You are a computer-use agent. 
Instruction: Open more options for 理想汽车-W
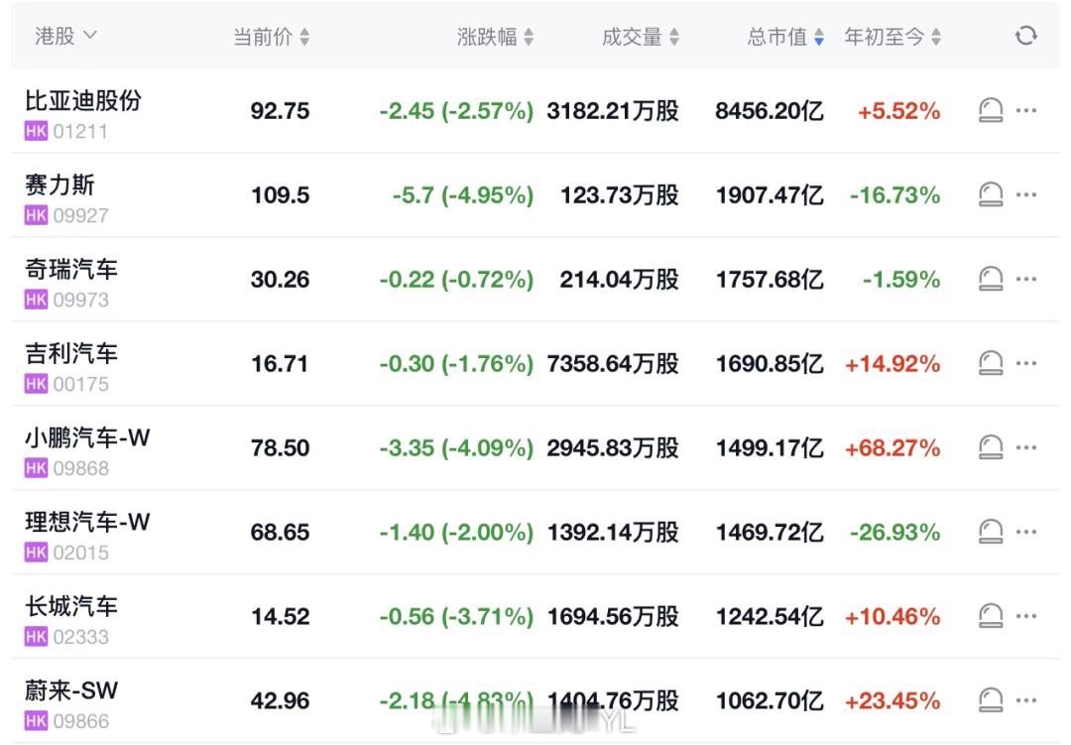pyautogui.click(x=1026, y=532)
